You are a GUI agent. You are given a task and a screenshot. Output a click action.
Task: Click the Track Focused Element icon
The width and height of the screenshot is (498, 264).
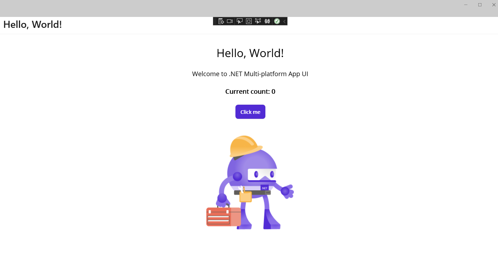(258, 21)
